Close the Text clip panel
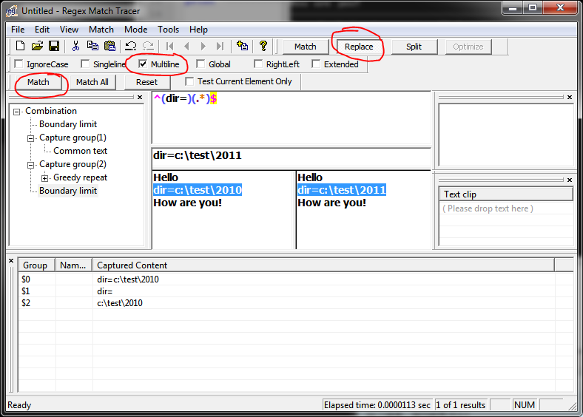This screenshot has width=583, height=417. 570,180
